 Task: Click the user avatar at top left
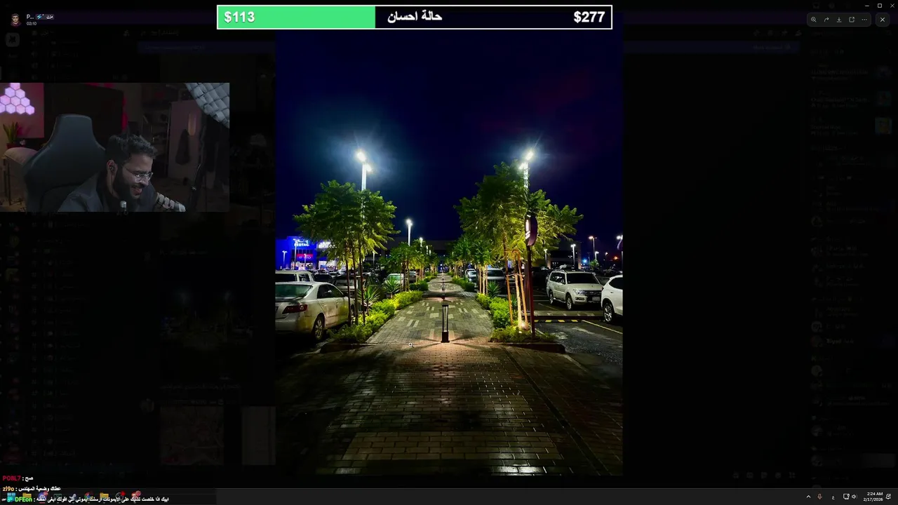pyautogui.click(x=15, y=19)
